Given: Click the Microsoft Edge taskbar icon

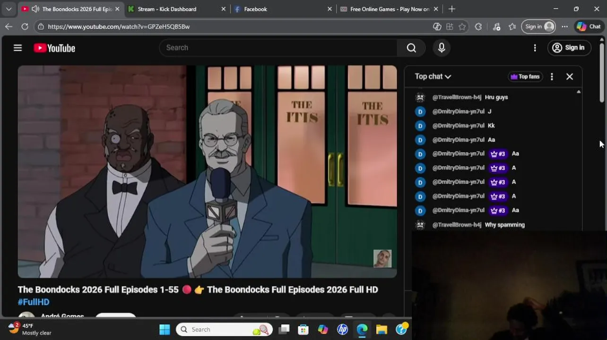Looking at the screenshot, I should tap(362, 330).
